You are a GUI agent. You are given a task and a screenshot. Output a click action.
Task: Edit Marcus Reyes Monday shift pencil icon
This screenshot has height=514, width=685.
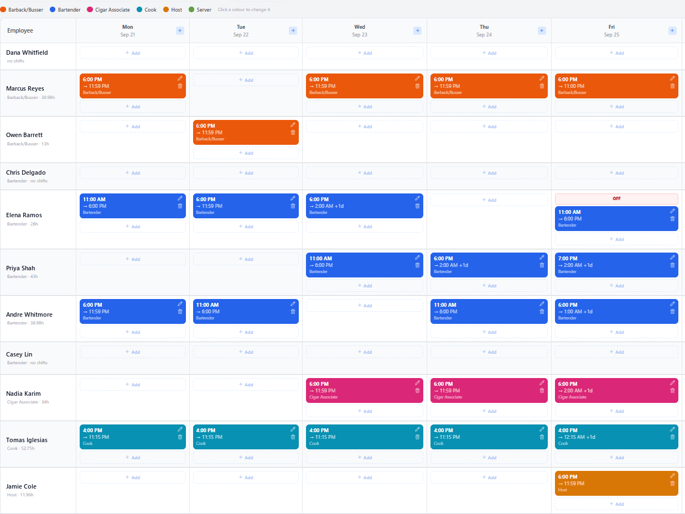(180, 78)
